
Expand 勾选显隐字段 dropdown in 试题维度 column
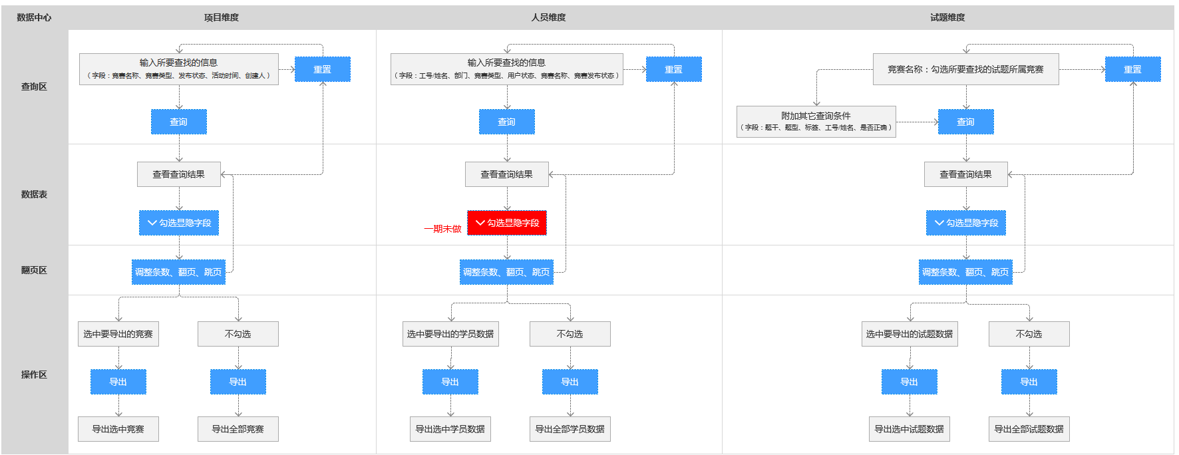pyautogui.click(x=965, y=223)
